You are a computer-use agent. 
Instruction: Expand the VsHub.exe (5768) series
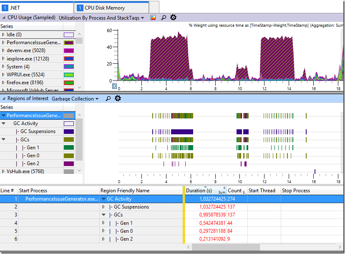(3, 171)
